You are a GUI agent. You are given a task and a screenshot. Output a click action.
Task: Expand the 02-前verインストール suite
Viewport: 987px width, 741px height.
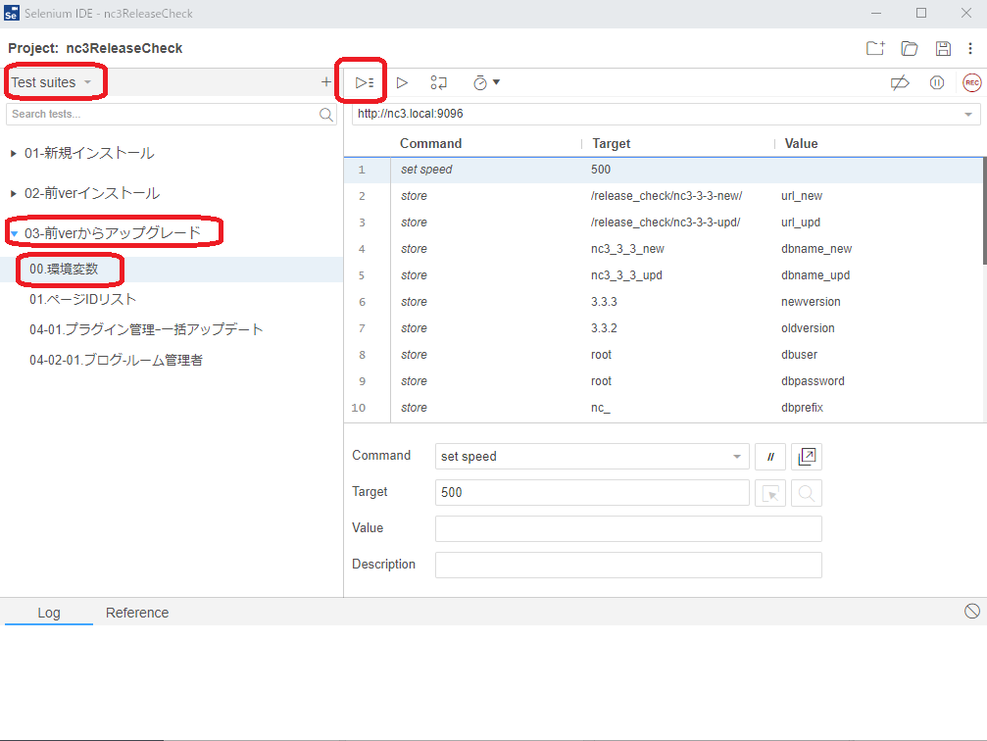pyautogui.click(x=13, y=193)
